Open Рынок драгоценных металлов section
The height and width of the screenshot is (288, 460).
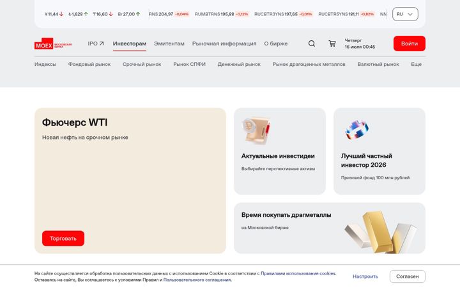tap(309, 64)
